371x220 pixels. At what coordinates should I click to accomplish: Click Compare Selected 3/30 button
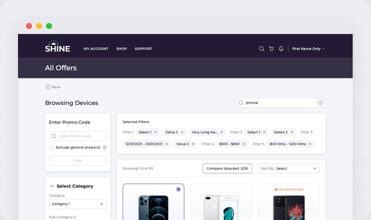[x=227, y=168]
